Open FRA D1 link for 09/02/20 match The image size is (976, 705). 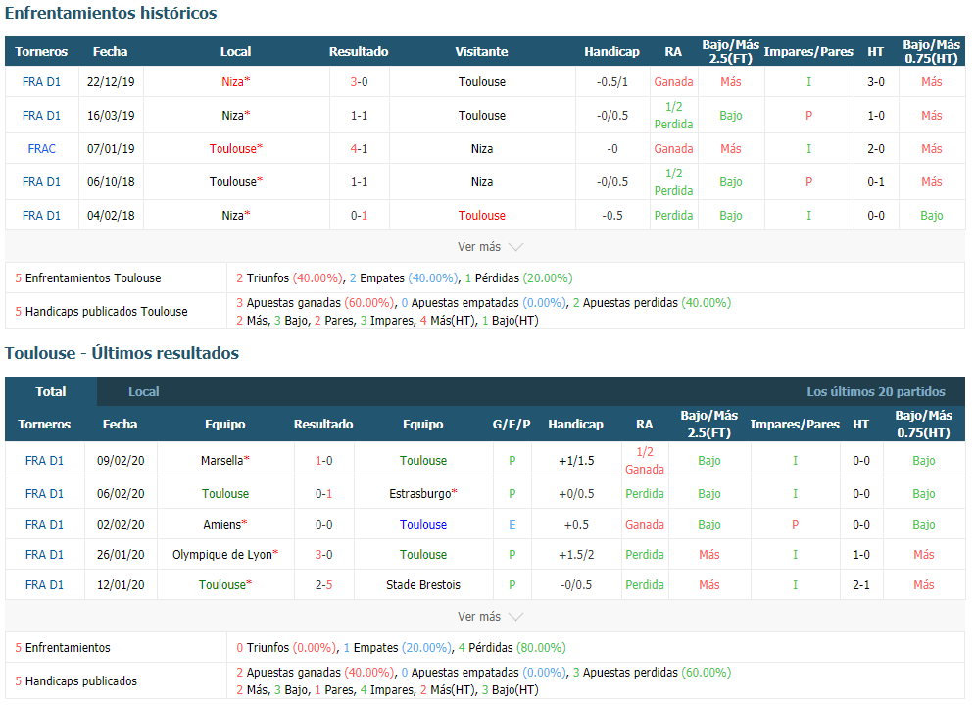44,460
